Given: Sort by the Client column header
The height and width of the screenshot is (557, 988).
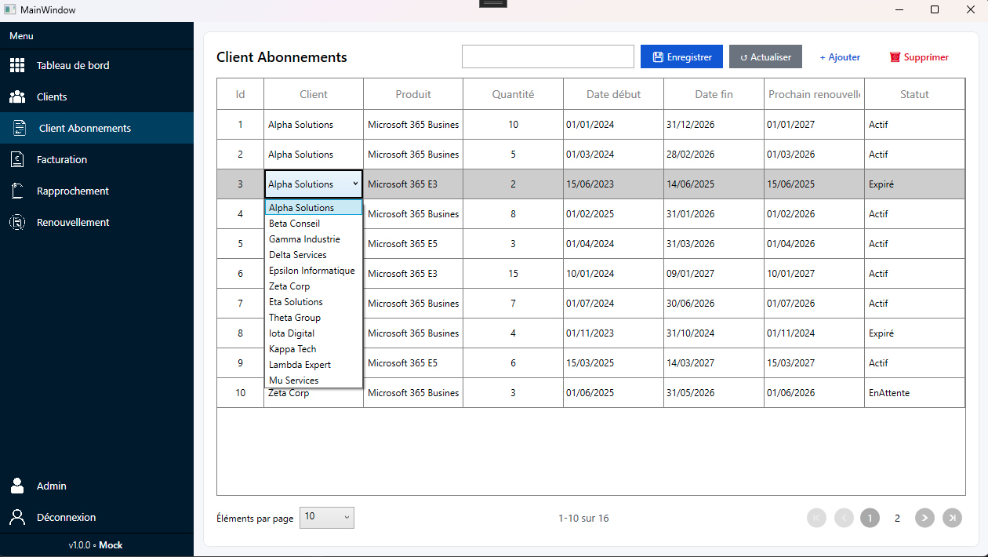Looking at the screenshot, I should pyautogui.click(x=314, y=94).
